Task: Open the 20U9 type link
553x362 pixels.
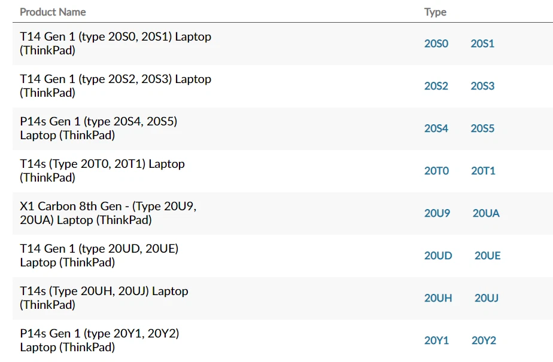Action: pos(437,213)
